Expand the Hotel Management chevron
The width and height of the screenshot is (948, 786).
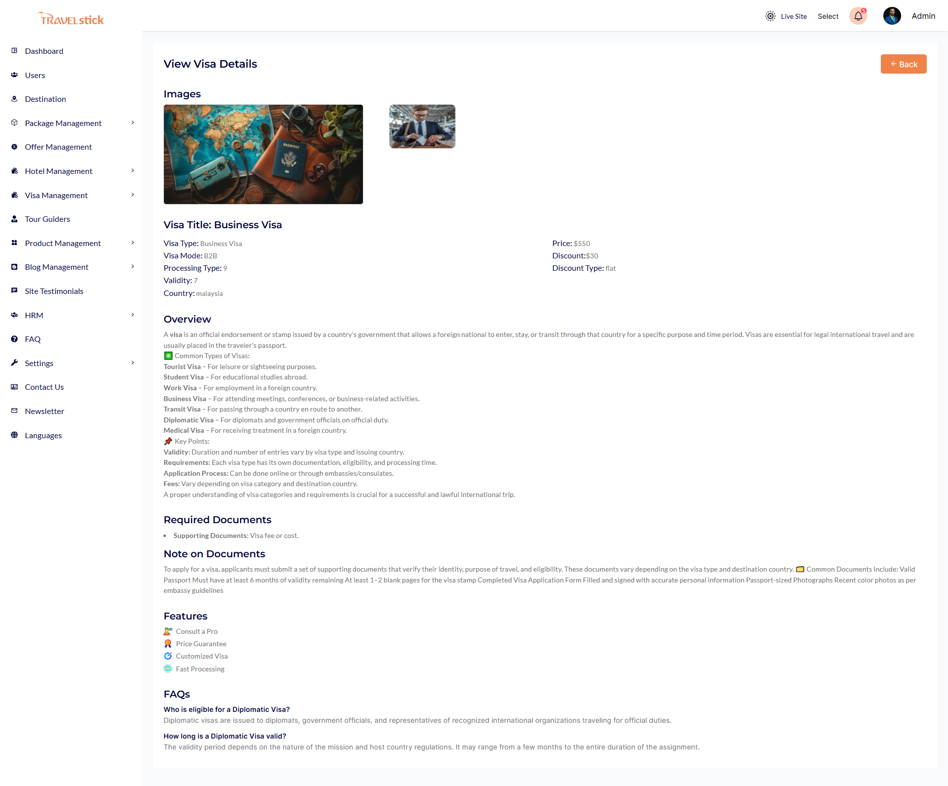132,170
